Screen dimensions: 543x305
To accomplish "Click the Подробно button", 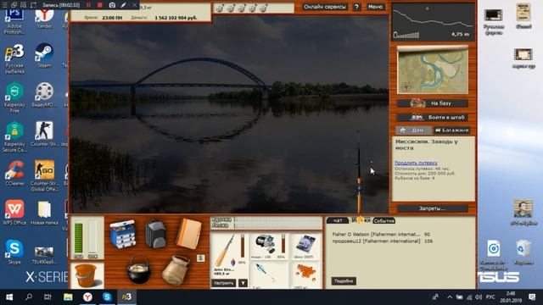I will [x=344, y=280].
